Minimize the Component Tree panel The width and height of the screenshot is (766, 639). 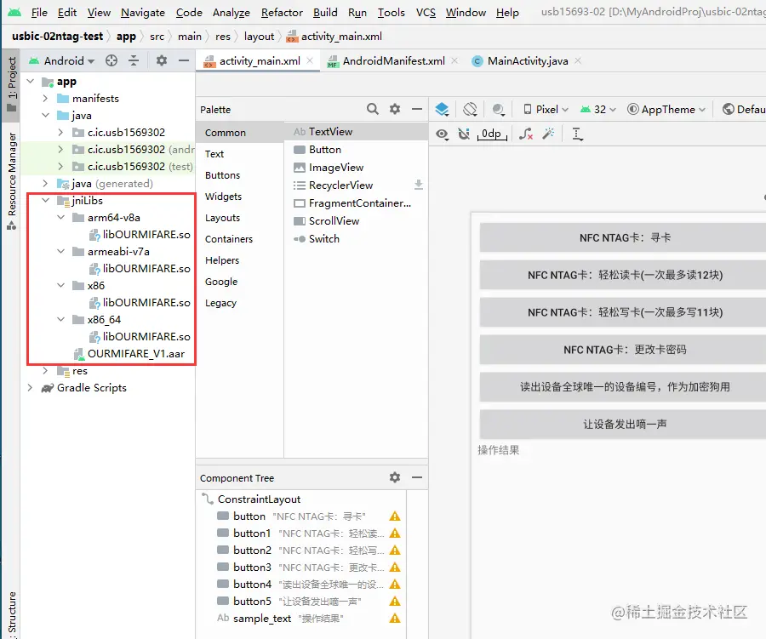(417, 477)
